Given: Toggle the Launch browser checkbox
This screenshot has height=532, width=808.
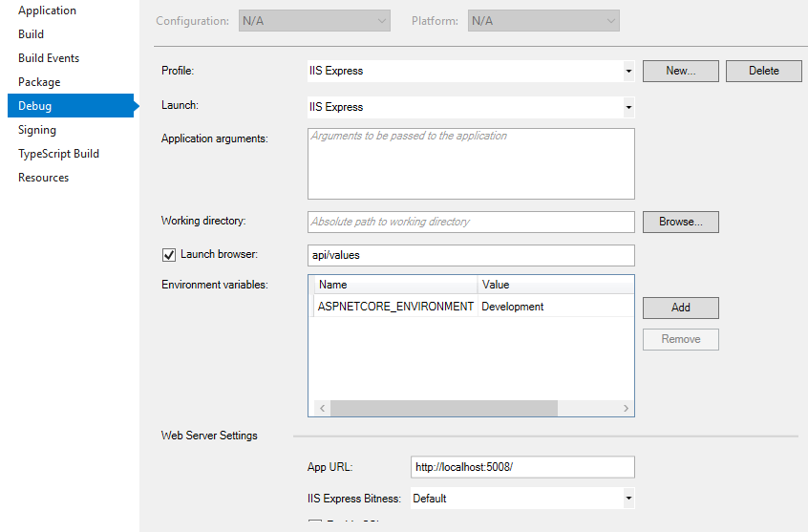Looking at the screenshot, I should tap(169, 255).
